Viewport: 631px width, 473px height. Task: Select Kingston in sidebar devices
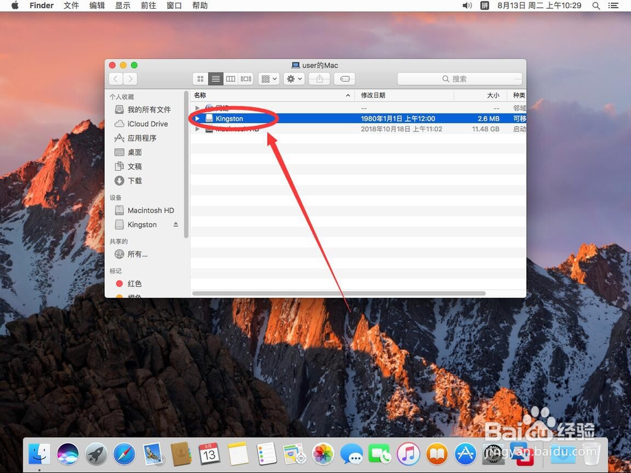point(136,225)
